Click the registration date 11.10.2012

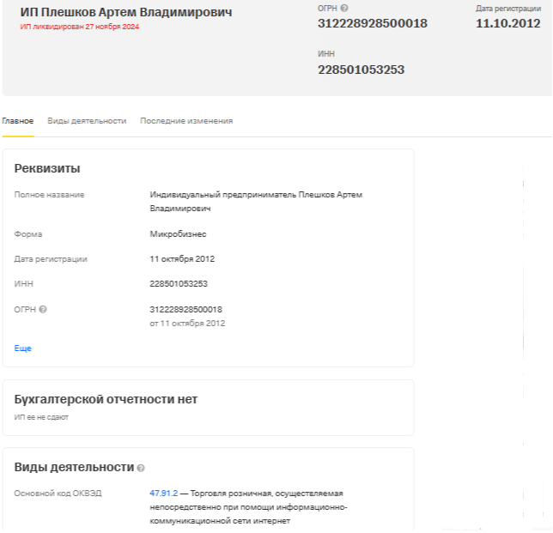(507, 23)
